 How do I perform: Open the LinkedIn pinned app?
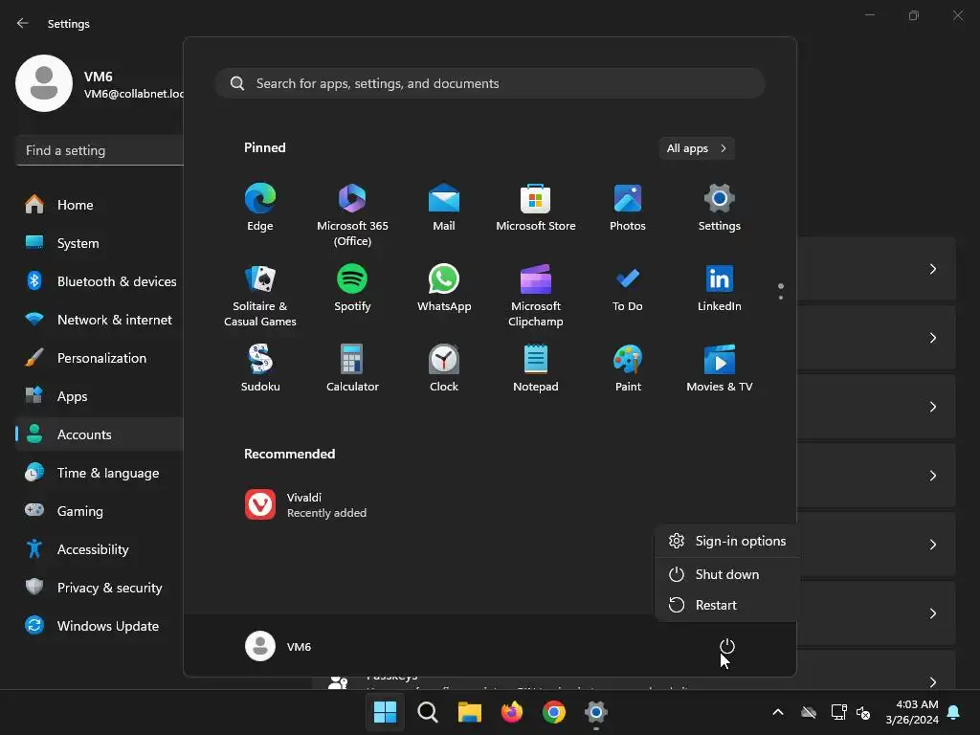[x=720, y=288]
